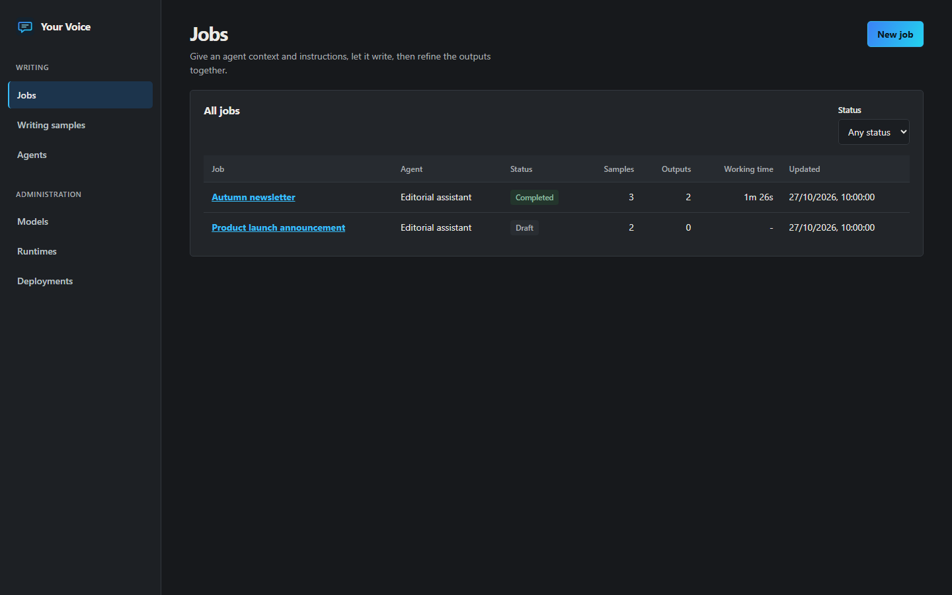The width and height of the screenshot is (952, 595).
Task: Click the Your Voice app title
Action: (x=65, y=27)
